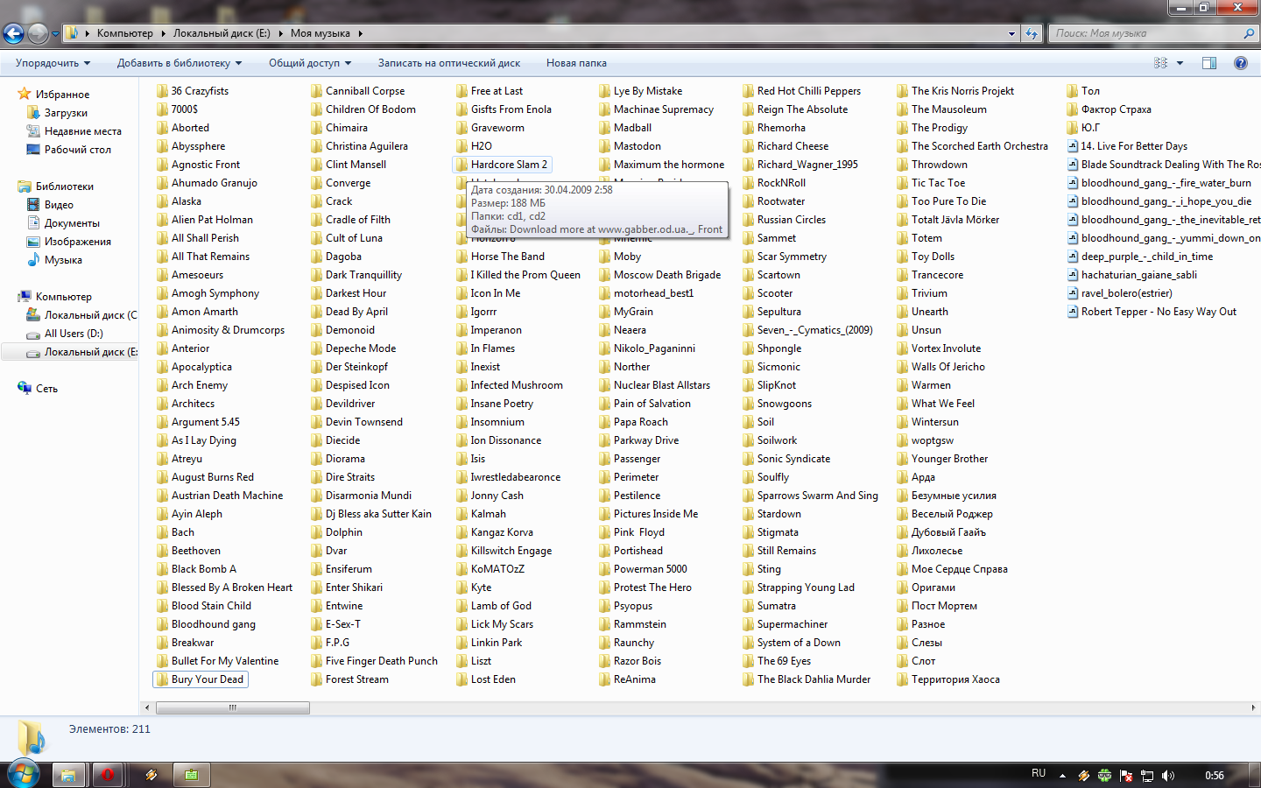Click Записать на оптический диск button
1261x788 pixels.
449,63
